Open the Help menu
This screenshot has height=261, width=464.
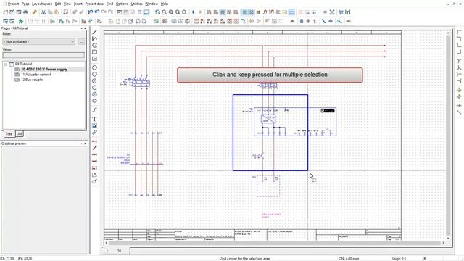coord(165,4)
